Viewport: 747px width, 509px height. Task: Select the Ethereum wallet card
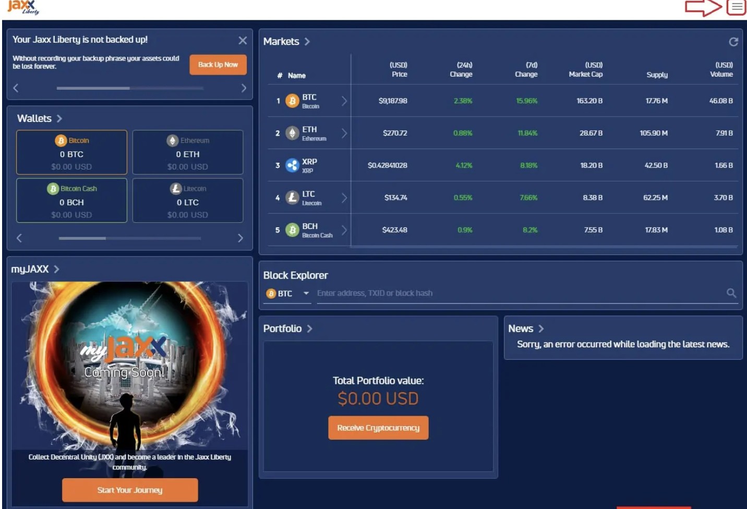pos(188,152)
